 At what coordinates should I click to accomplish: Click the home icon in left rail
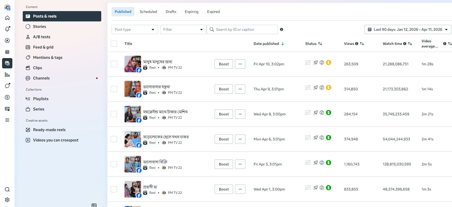(x=7, y=18)
